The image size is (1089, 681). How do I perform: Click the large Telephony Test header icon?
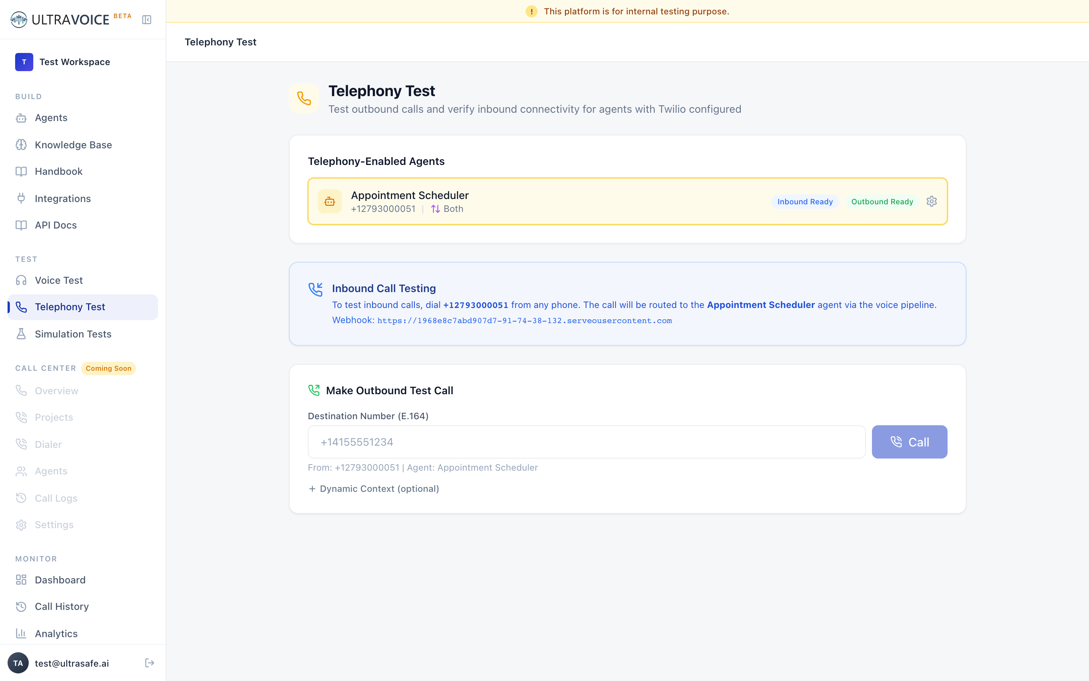tap(304, 98)
